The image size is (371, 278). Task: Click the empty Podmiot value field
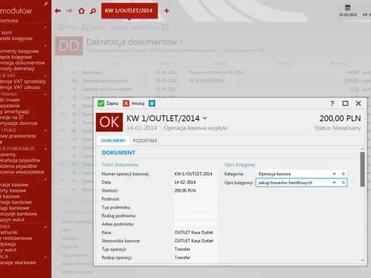(x=196, y=199)
